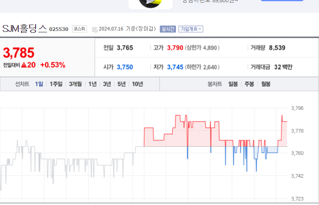Image resolution: width=319 pixels, height=205 pixels.
Task: Click the round ad thumbnail image at top
Action: tap(150, 4)
